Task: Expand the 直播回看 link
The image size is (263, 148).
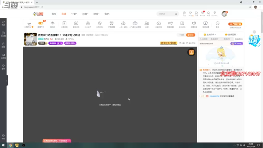Action: 231,35
